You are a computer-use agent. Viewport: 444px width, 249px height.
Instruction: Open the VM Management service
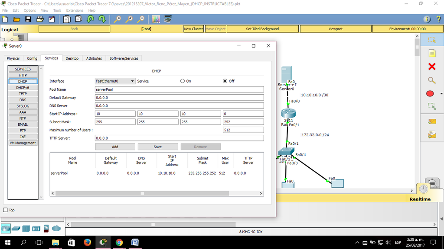tap(23, 143)
